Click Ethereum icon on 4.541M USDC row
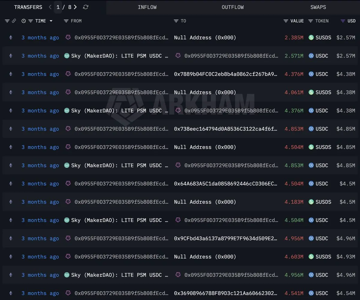This screenshot has height=300, width=360. pos(11,293)
